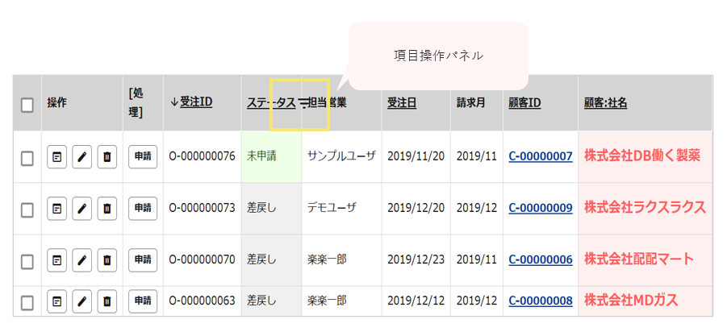Edit pencil icon for order O-000000070
Image resolution: width=727 pixels, height=336 pixels.
82,260
